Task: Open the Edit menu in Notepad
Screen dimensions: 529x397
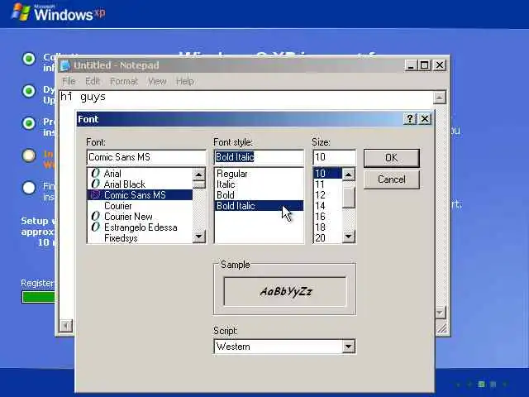Action: 93,81
